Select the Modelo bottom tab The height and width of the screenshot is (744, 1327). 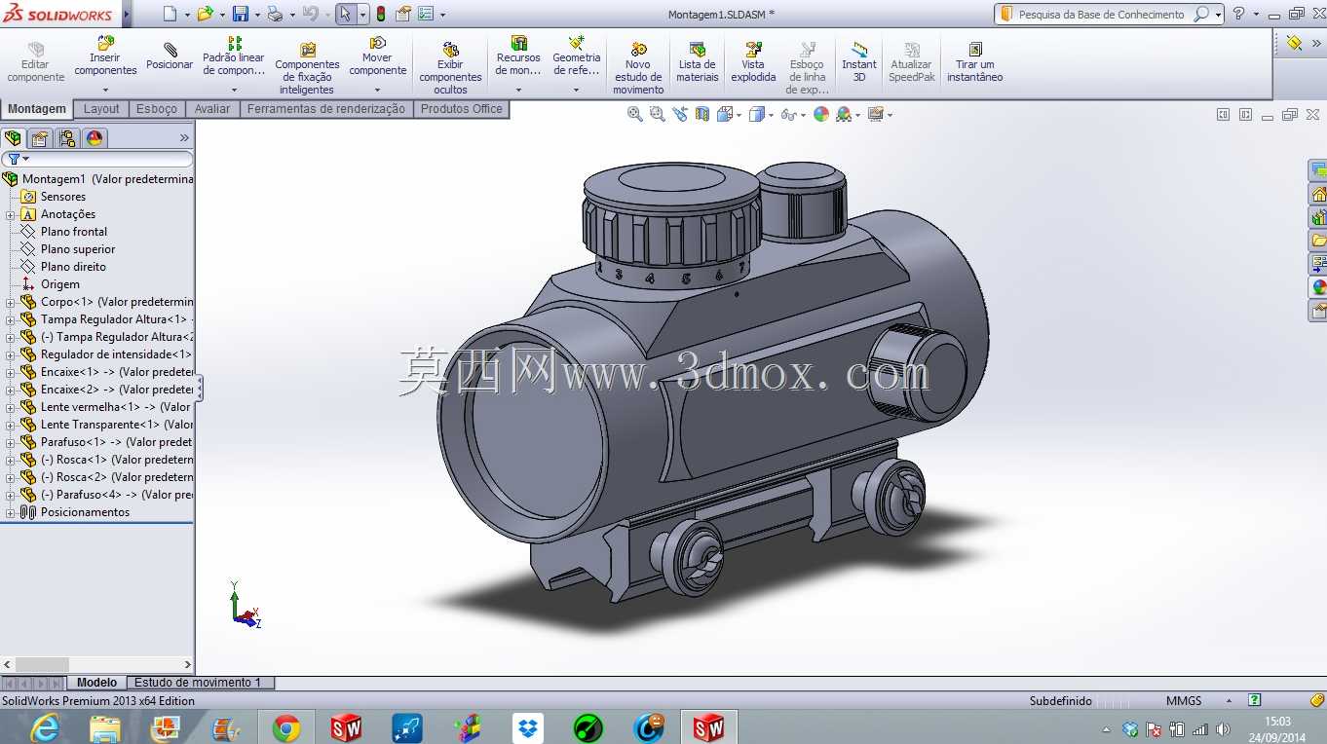97,683
